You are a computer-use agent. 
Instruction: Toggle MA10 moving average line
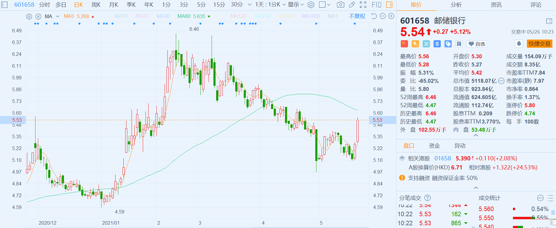pos(122,16)
